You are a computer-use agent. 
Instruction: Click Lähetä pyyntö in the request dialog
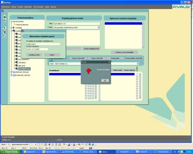(x=34, y=55)
